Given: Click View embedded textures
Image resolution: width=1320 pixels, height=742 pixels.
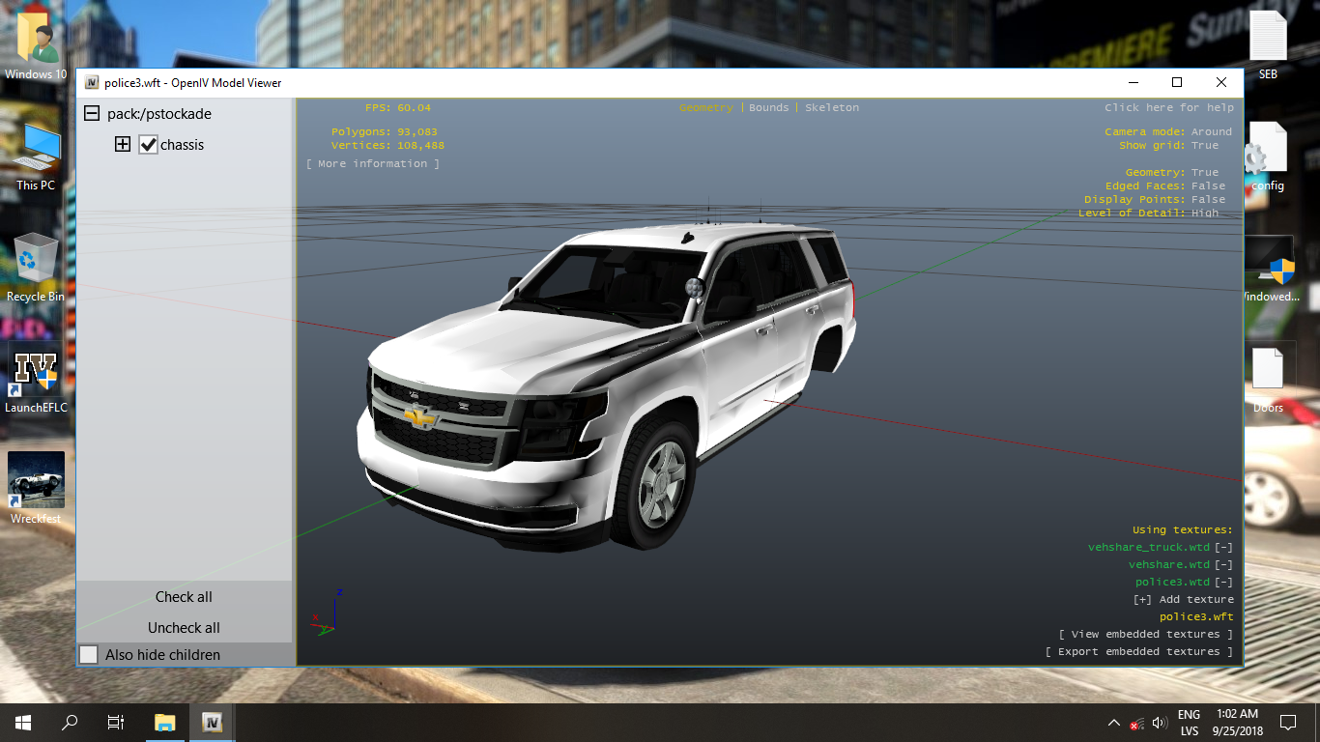Looking at the screenshot, I should click(1146, 635).
